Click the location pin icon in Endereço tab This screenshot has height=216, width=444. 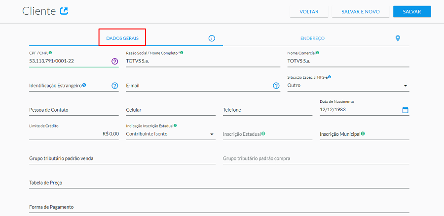(x=398, y=38)
